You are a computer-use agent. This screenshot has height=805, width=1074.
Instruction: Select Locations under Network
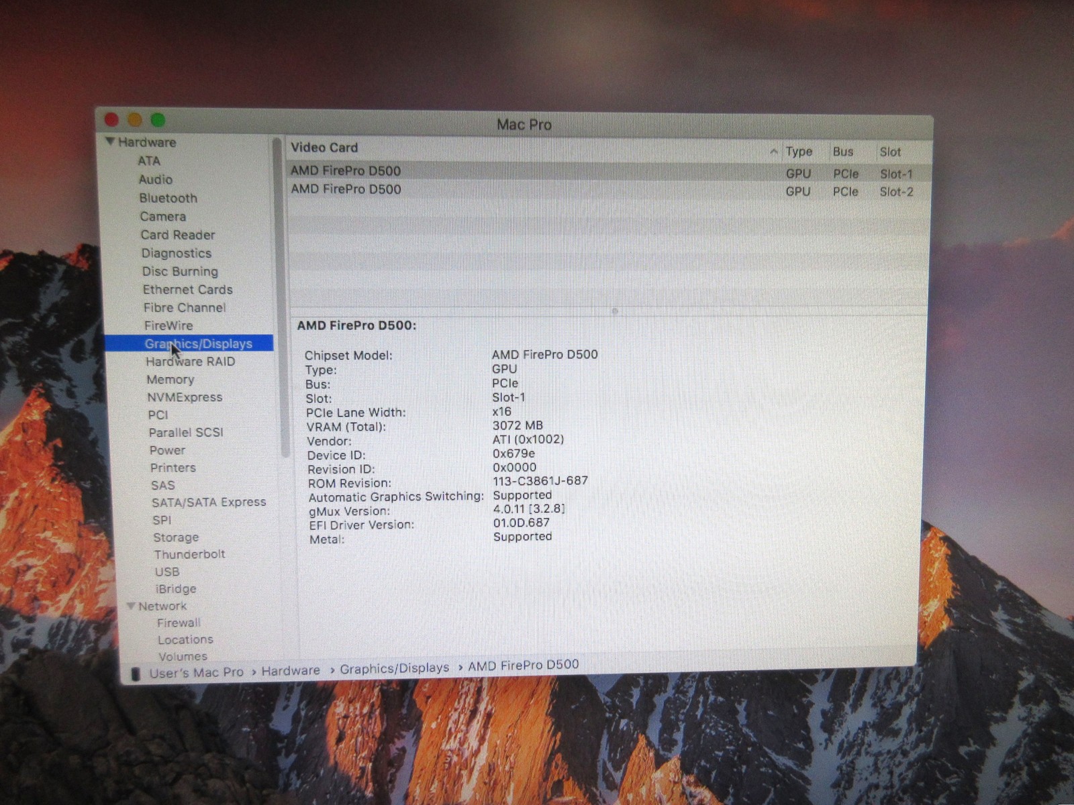coord(185,639)
